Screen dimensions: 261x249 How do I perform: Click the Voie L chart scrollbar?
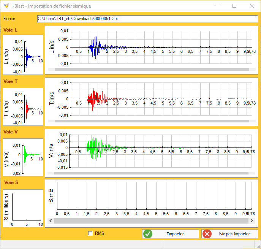point(152,70)
